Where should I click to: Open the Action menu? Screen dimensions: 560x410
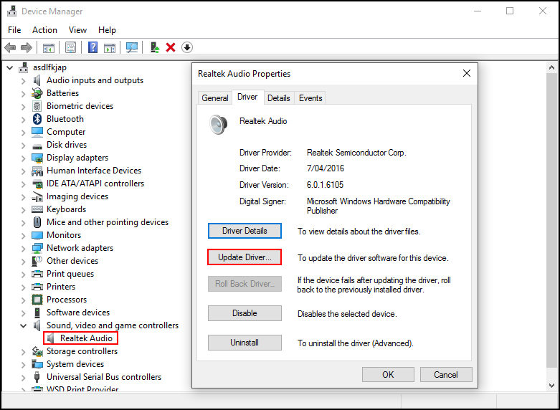point(44,30)
